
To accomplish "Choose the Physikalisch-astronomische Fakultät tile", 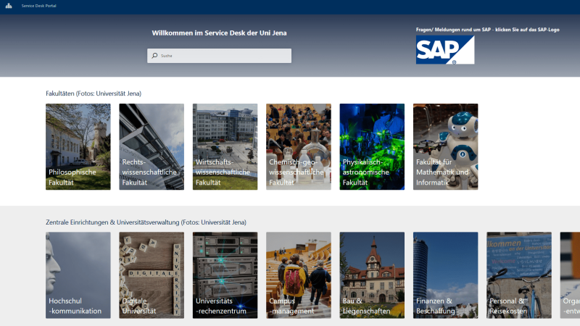I will coord(372,147).
